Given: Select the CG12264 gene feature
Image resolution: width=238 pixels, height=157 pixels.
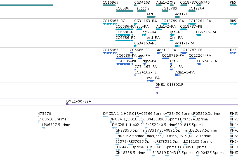Looking at the screenshot, I should click(x=192, y=11).
